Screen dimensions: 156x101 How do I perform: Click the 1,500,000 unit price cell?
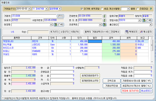(80, 45)
